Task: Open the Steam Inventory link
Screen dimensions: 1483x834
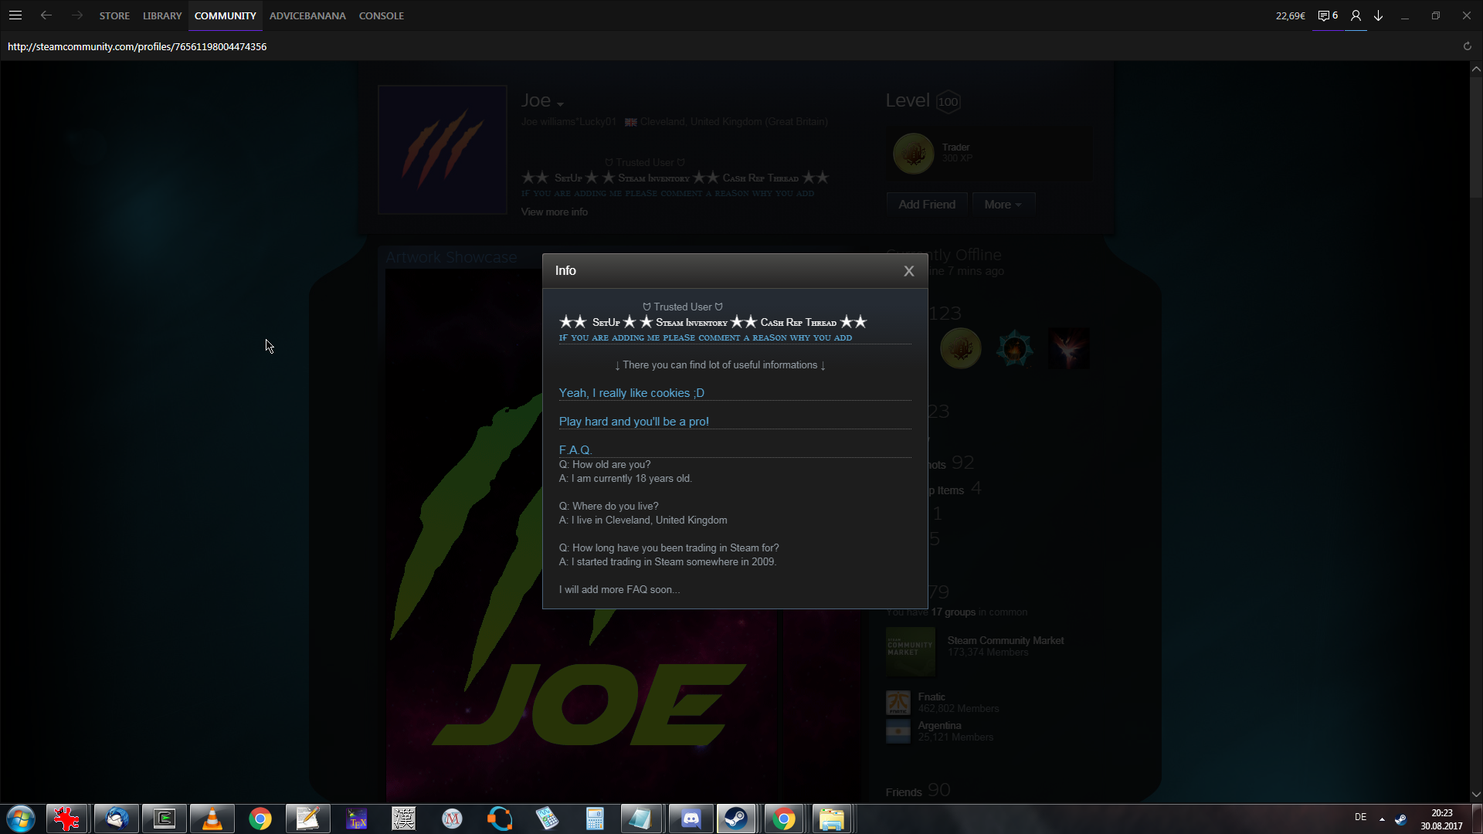Action: [691, 323]
